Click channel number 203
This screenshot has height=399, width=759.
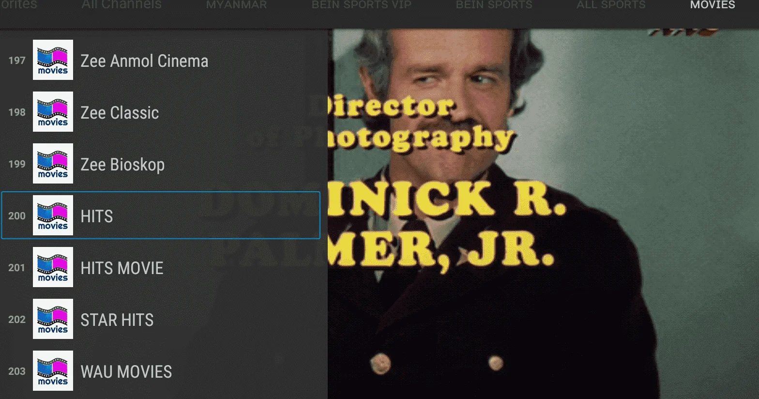[x=17, y=371]
